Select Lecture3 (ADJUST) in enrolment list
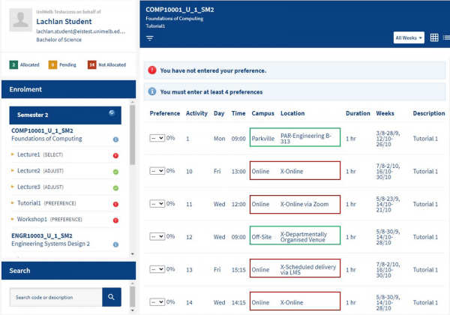The height and width of the screenshot is (315, 450). pyautogui.click(x=40, y=187)
